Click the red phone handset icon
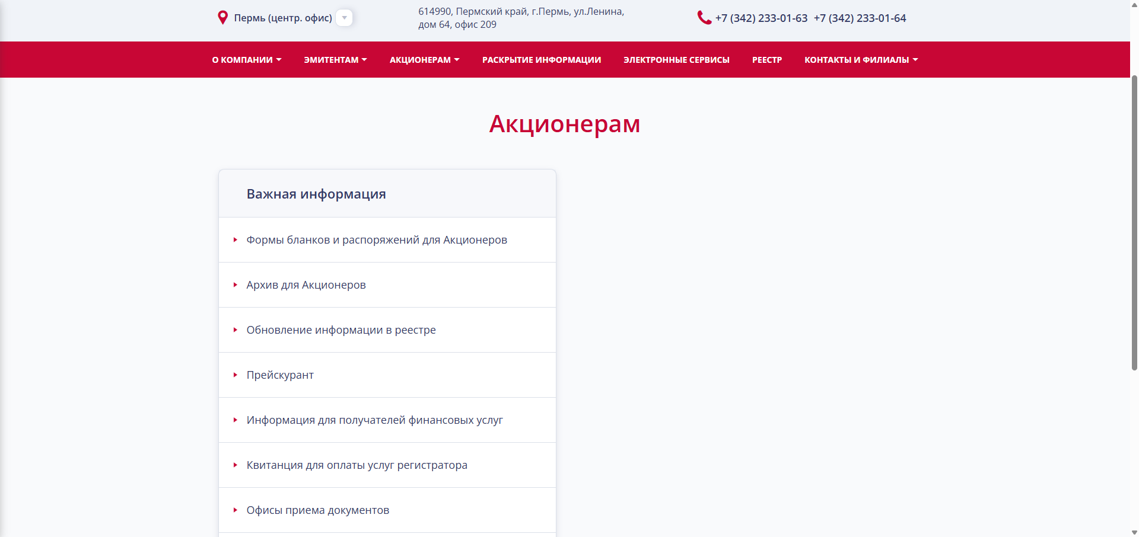Image resolution: width=1139 pixels, height=537 pixels. pos(704,18)
